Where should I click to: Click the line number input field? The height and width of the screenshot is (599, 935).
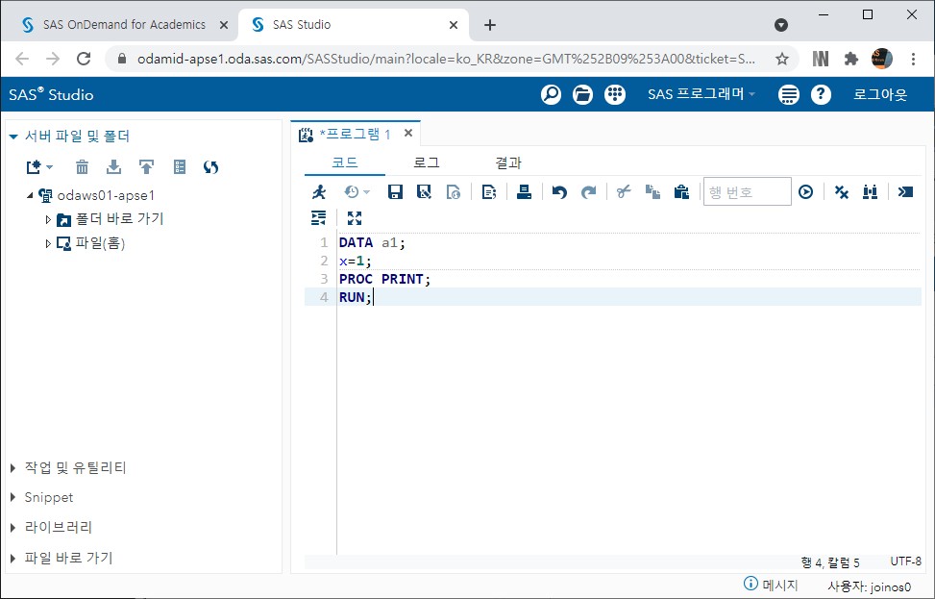pos(748,191)
